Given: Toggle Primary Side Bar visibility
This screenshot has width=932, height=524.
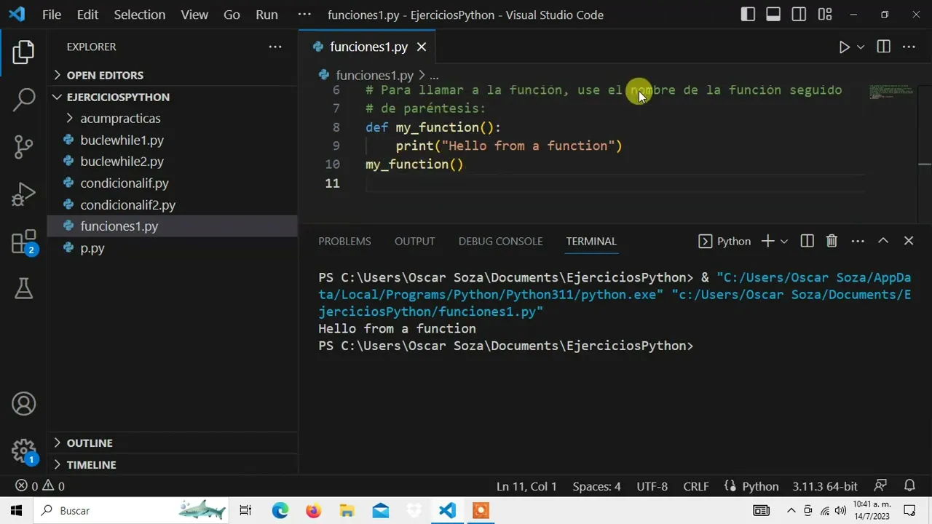Looking at the screenshot, I should (x=748, y=15).
